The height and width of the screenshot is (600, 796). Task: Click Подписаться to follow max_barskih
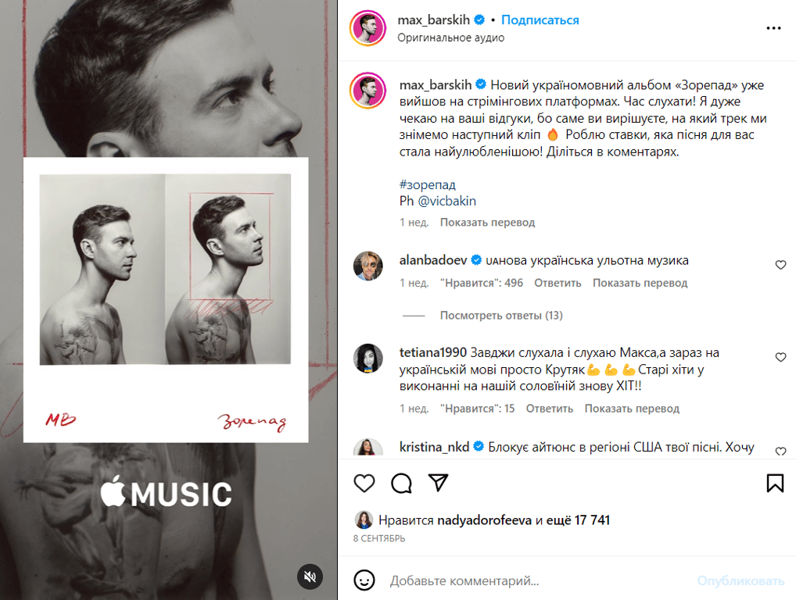pyautogui.click(x=540, y=20)
